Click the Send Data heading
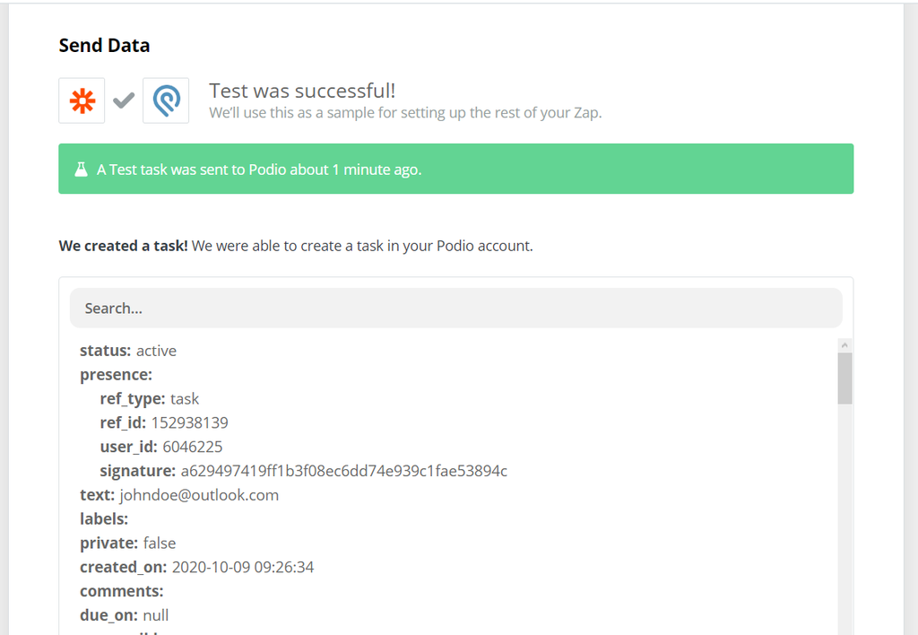Viewport: 918px width, 635px height. coord(104,45)
